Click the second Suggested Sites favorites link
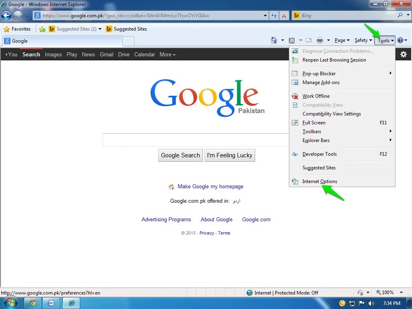The image size is (412, 309). 126,29
